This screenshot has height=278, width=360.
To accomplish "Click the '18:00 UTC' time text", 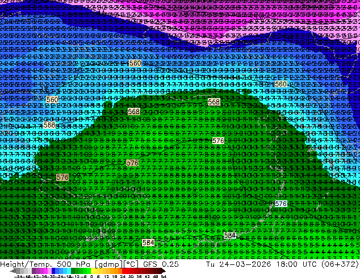I will [x=296, y=264].
